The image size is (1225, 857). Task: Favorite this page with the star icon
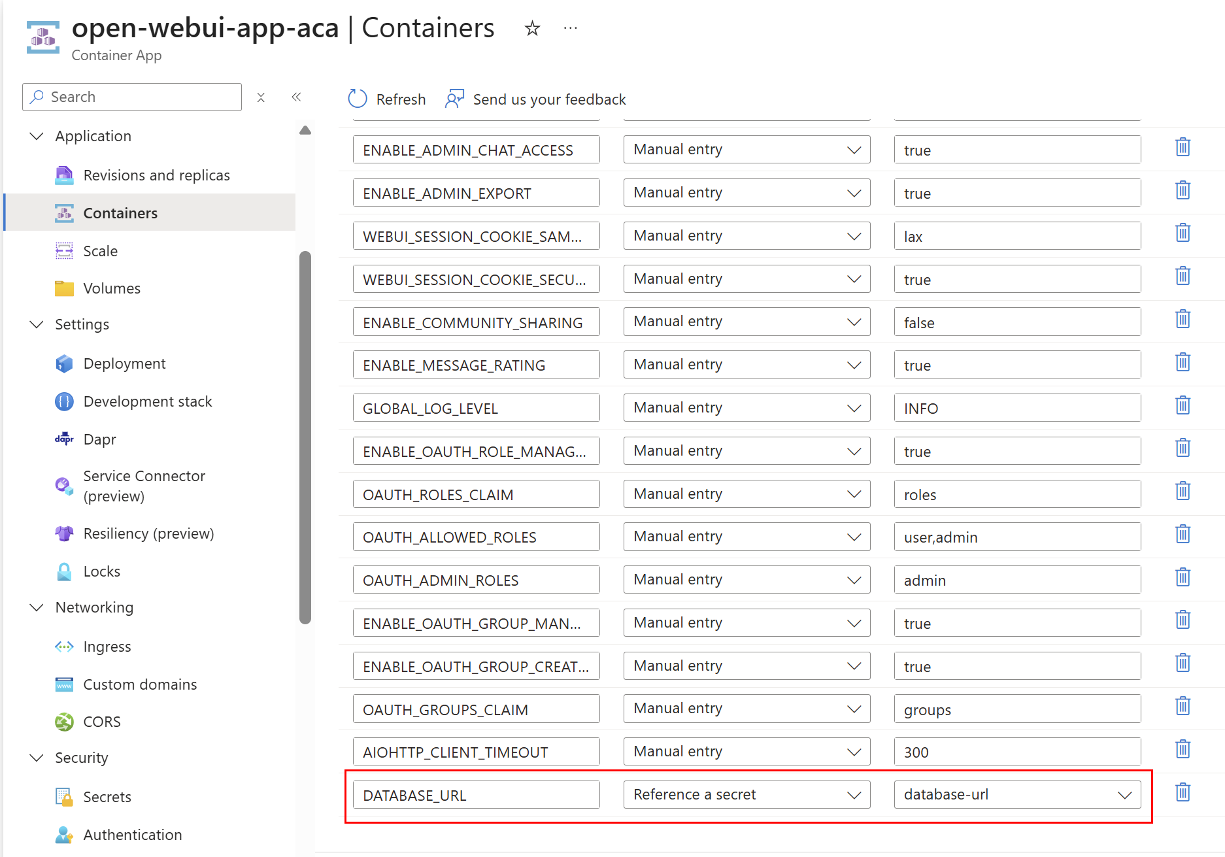click(532, 29)
